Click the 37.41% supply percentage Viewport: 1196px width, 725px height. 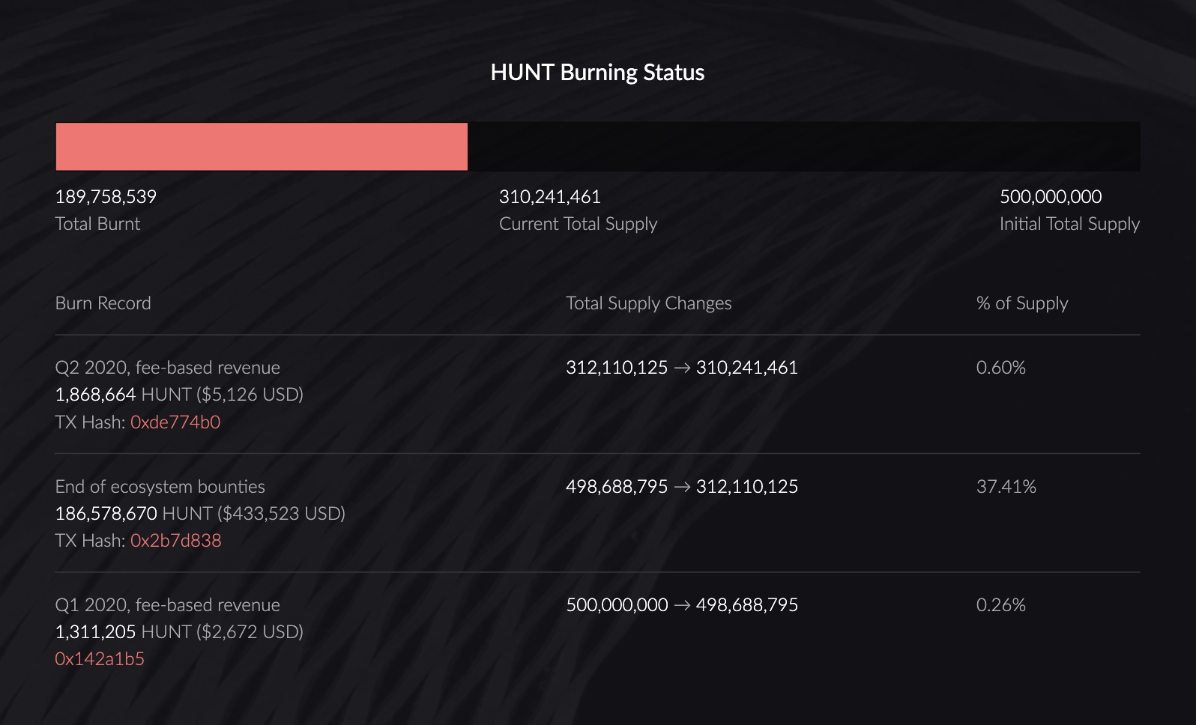[x=1006, y=487]
